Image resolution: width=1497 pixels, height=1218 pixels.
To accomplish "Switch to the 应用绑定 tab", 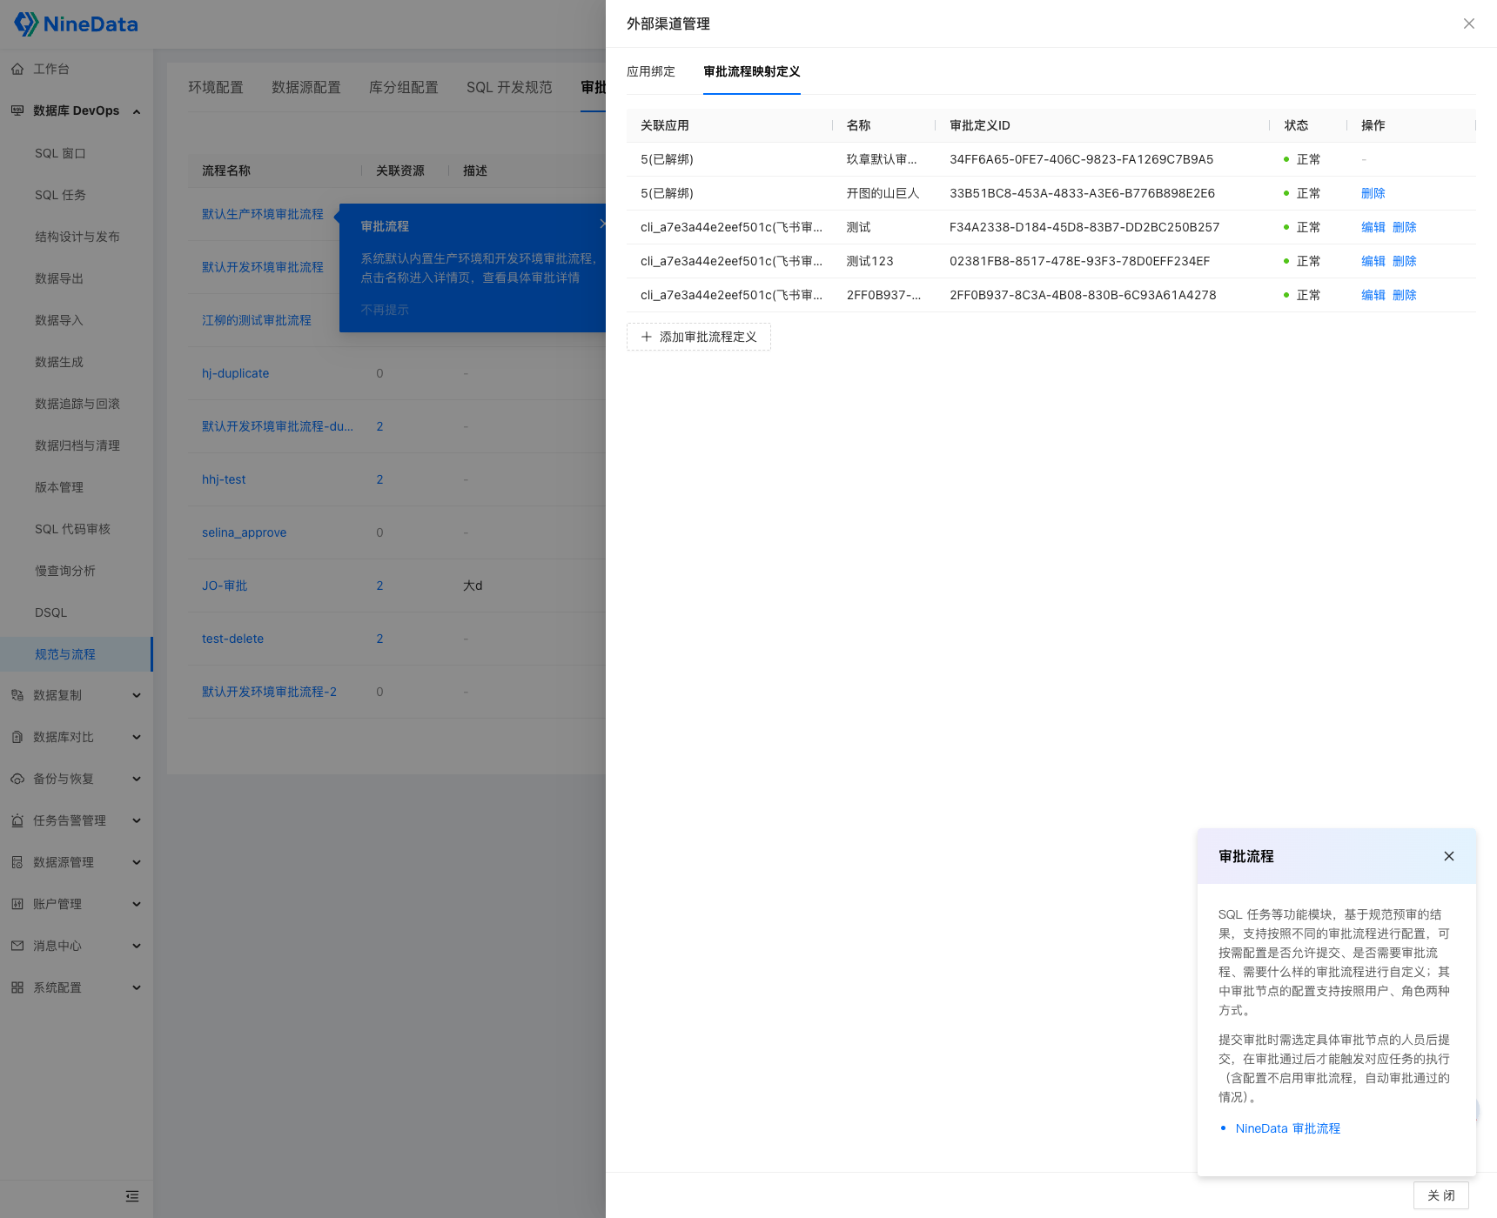I will 651,71.
